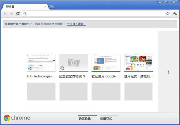This screenshot has width=180, height=125.
Task: Close the 新分頁 tab
Action: 45,7
